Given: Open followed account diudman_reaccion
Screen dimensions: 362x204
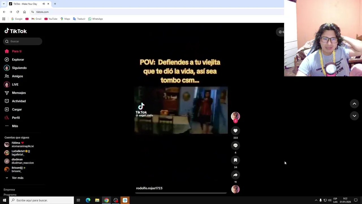Looking at the screenshot, I should click(x=23, y=161).
